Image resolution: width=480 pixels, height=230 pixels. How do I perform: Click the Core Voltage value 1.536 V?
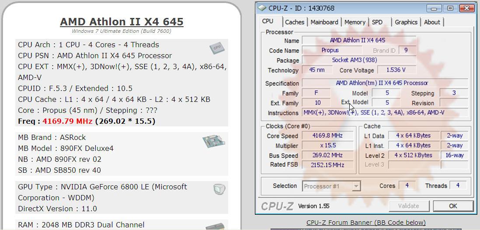coord(397,70)
